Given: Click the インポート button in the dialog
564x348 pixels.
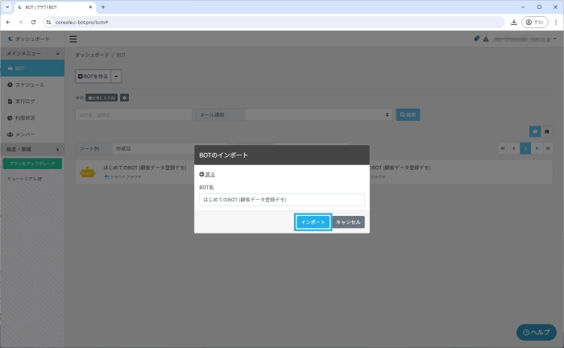Looking at the screenshot, I should [x=313, y=222].
